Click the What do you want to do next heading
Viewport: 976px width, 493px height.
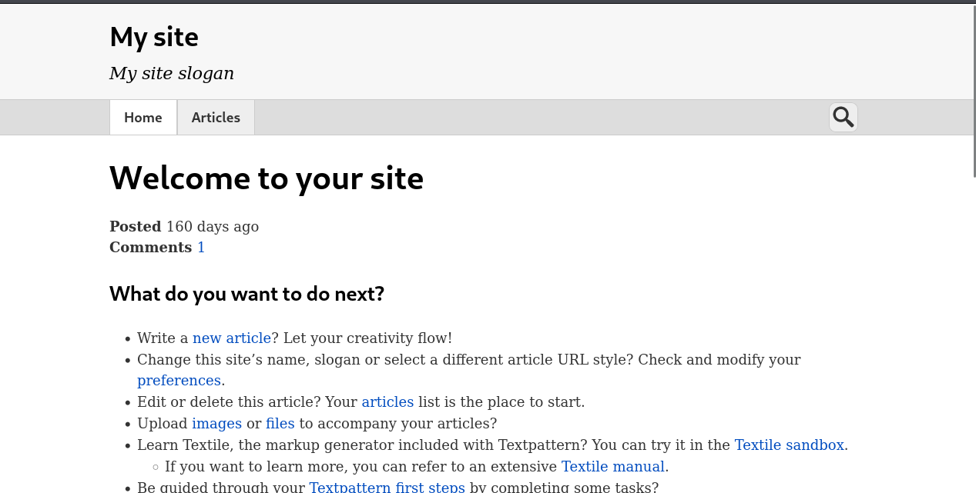[247, 295]
